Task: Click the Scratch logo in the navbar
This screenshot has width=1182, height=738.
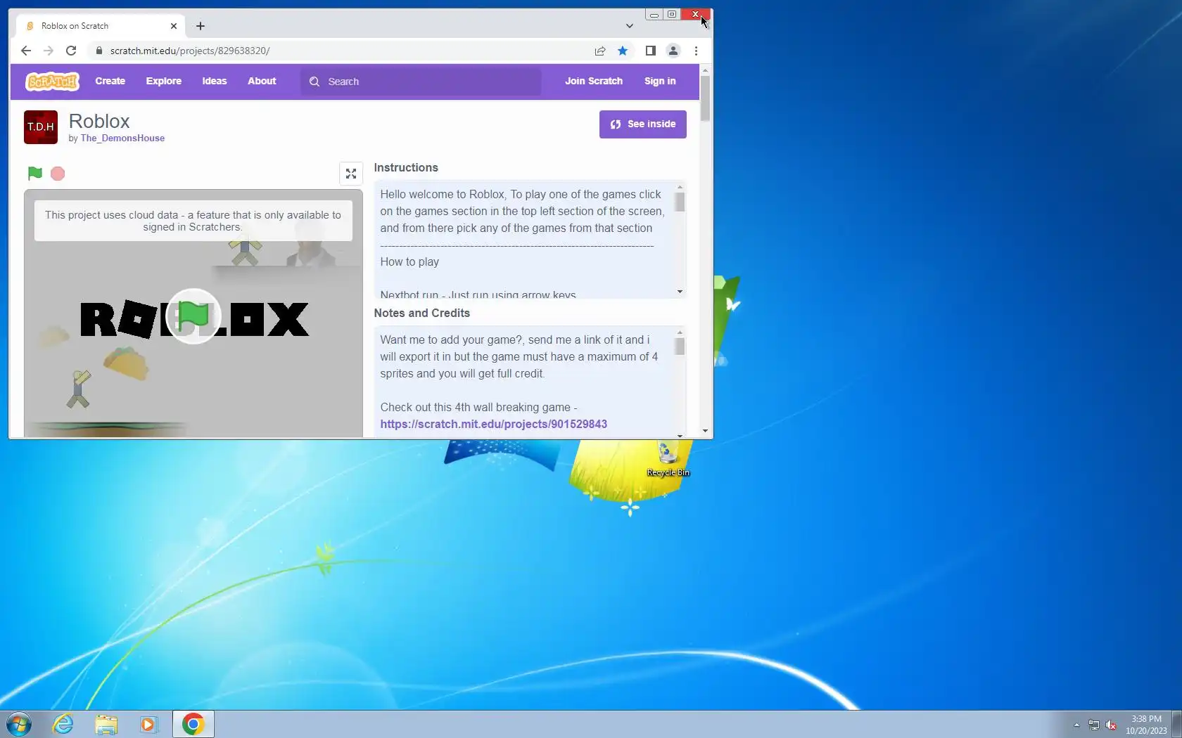Action: (53, 82)
